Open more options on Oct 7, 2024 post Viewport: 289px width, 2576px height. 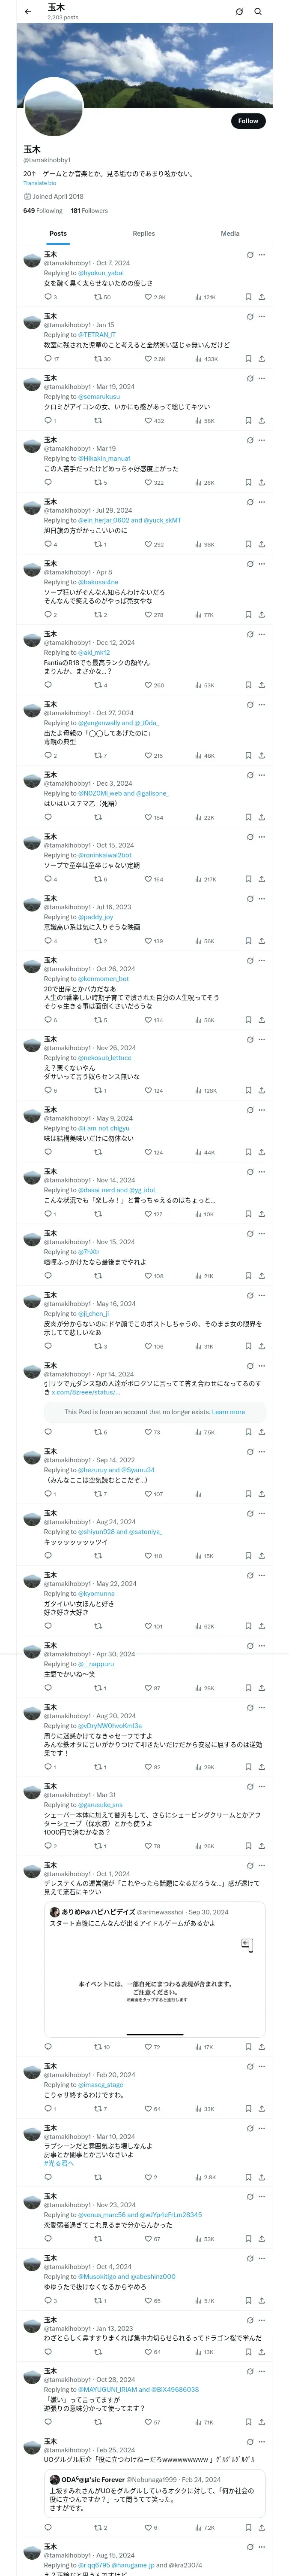(262, 255)
